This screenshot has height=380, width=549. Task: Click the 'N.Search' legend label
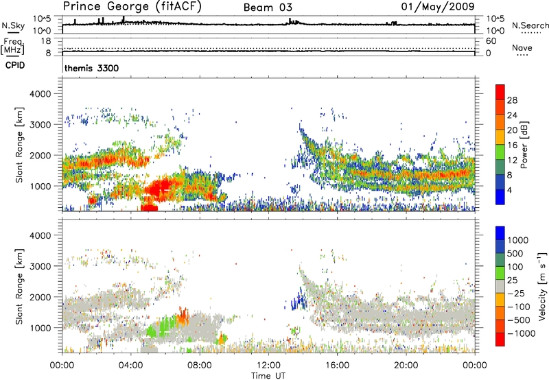(x=530, y=25)
